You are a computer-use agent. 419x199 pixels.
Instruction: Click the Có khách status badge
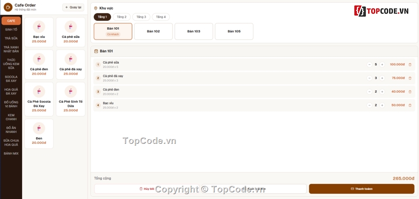click(x=113, y=34)
